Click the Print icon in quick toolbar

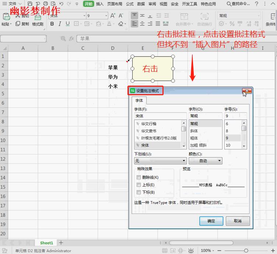point(46,4)
